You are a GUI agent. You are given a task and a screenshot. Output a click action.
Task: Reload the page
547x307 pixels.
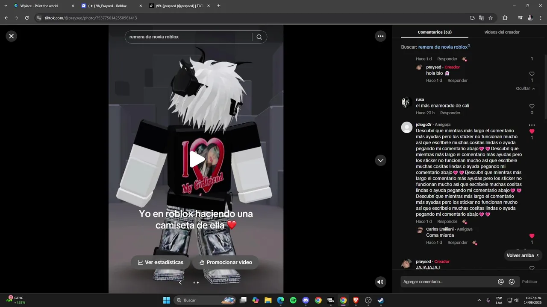click(26, 18)
